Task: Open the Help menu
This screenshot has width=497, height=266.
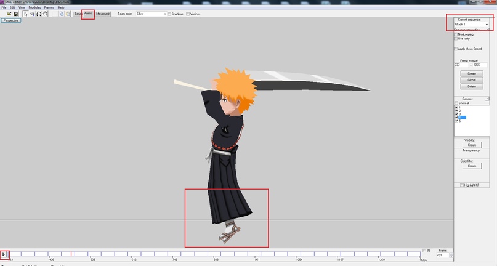Action: tap(61, 7)
